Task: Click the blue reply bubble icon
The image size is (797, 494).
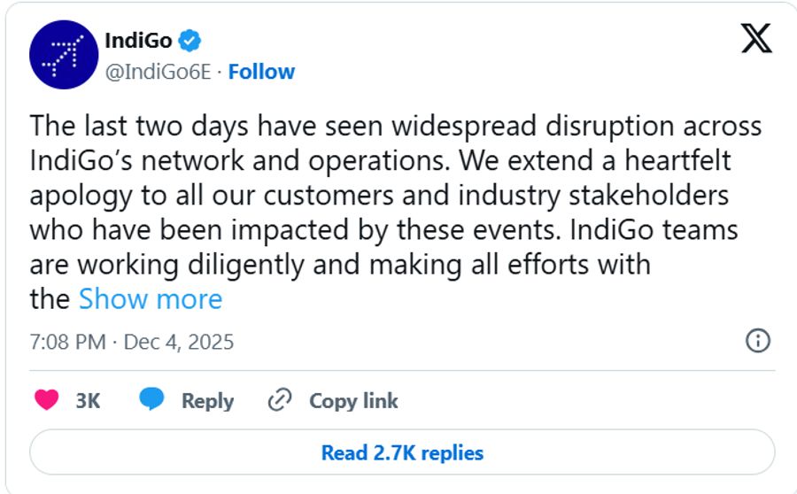Action: pyautogui.click(x=152, y=400)
